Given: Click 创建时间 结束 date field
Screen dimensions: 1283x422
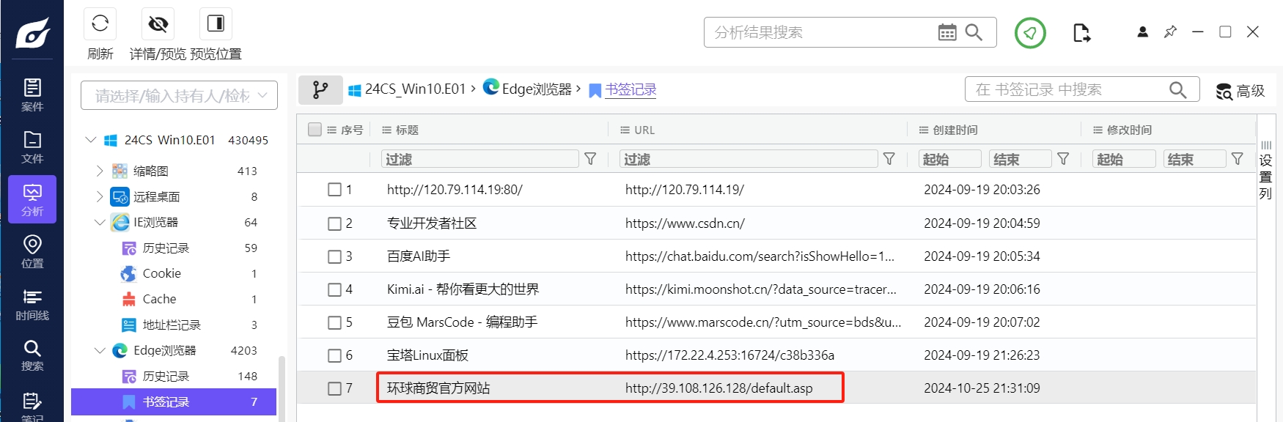Looking at the screenshot, I should (x=1021, y=159).
